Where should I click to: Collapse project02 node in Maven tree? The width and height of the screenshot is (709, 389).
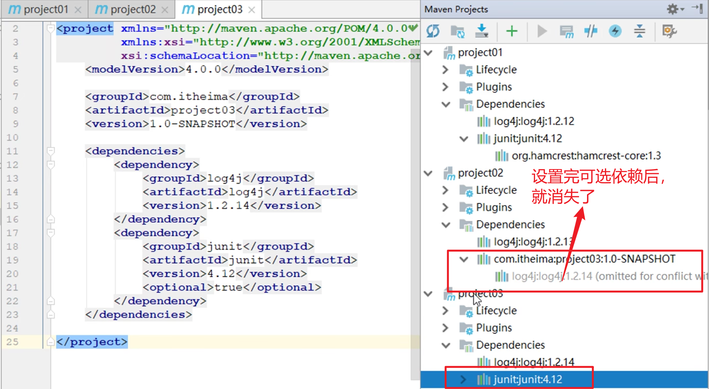point(428,173)
